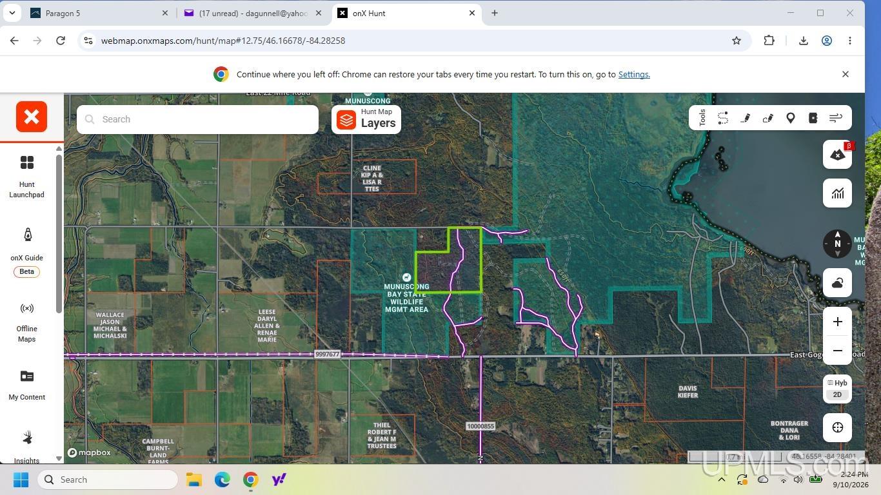Open the Windows Start menu
The height and width of the screenshot is (495, 881).
(21, 480)
